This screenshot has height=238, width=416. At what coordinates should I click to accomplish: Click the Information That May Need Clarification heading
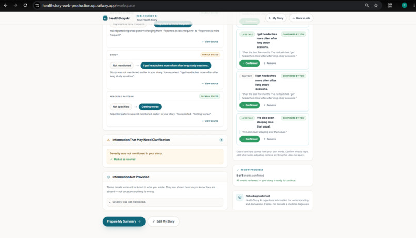pyautogui.click(x=141, y=140)
